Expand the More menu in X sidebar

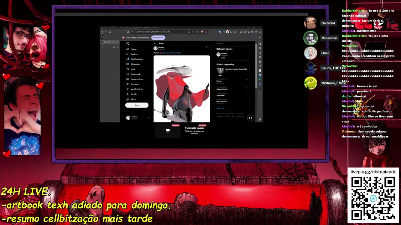coord(131,99)
